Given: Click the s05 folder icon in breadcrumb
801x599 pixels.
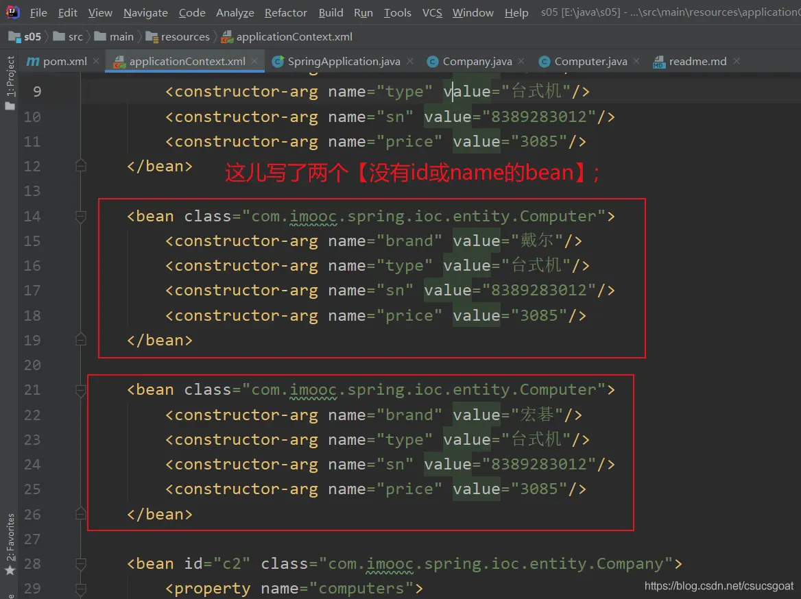Looking at the screenshot, I should (x=14, y=36).
